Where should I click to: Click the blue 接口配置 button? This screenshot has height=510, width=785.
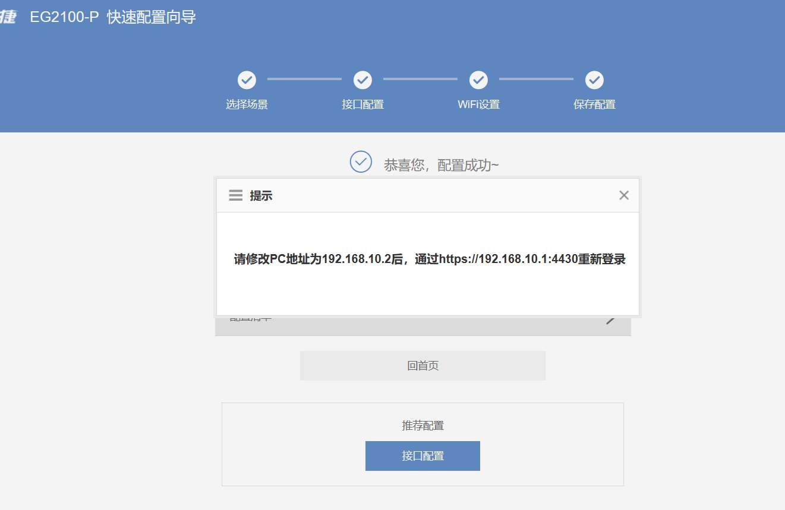[x=423, y=456]
